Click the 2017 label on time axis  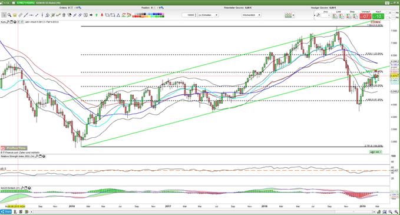(168, 206)
